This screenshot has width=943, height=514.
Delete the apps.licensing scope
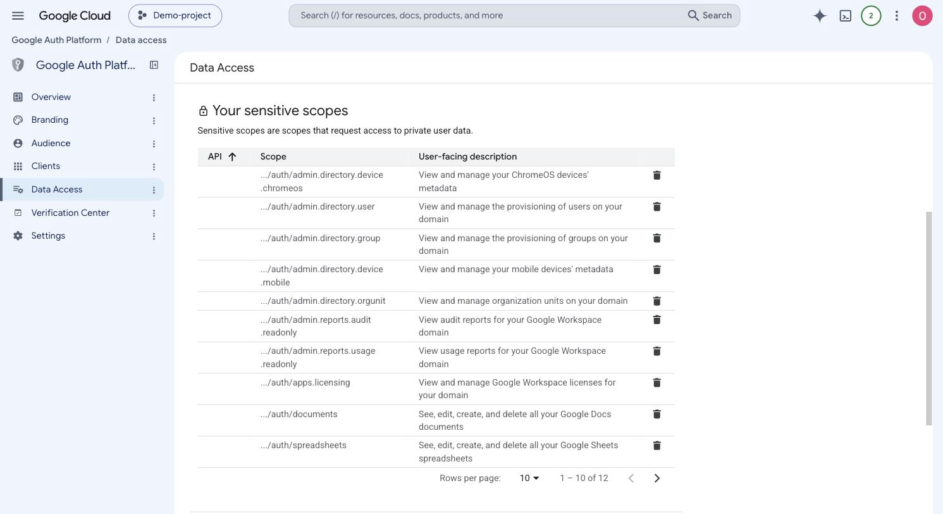(x=656, y=382)
